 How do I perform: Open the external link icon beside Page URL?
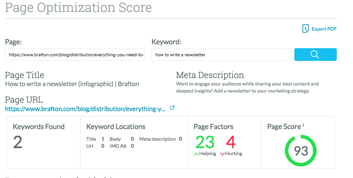pyautogui.click(x=172, y=108)
